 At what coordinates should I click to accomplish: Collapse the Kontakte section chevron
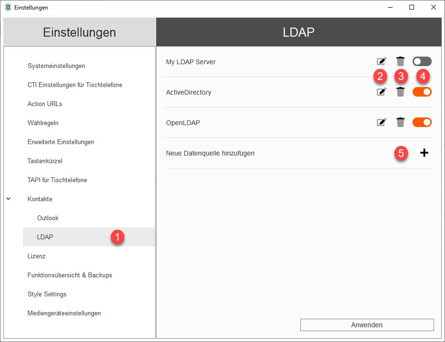(9, 199)
